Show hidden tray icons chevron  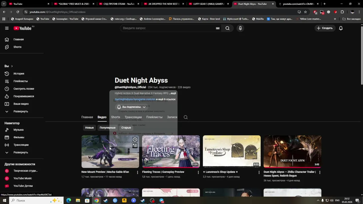(x=318, y=200)
